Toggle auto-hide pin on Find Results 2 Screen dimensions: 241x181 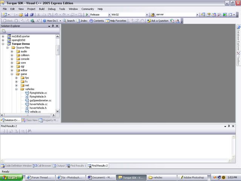[x=229, y=126]
